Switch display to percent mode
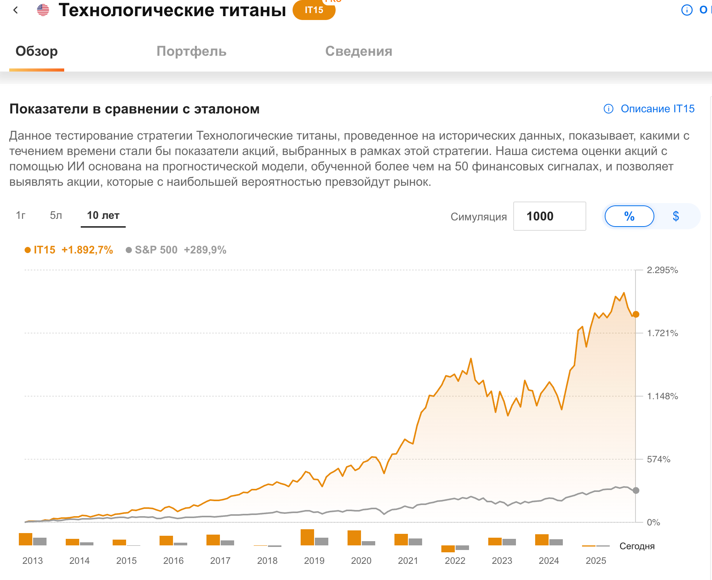Image resolution: width=712 pixels, height=580 pixels. tap(629, 216)
